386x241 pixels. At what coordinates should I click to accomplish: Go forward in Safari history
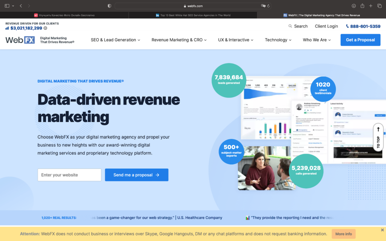click(29, 6)
